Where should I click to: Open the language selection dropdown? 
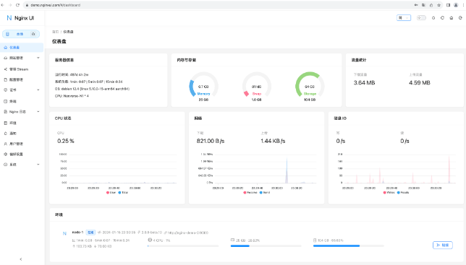click(x=404, y=18)
